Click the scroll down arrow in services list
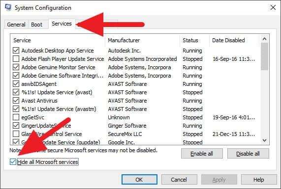The image size is (281, 189). tap(264, 140)
